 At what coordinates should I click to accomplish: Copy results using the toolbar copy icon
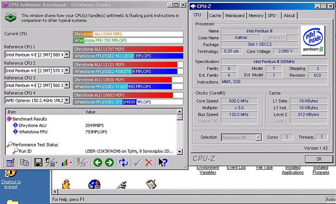[24, 162]
